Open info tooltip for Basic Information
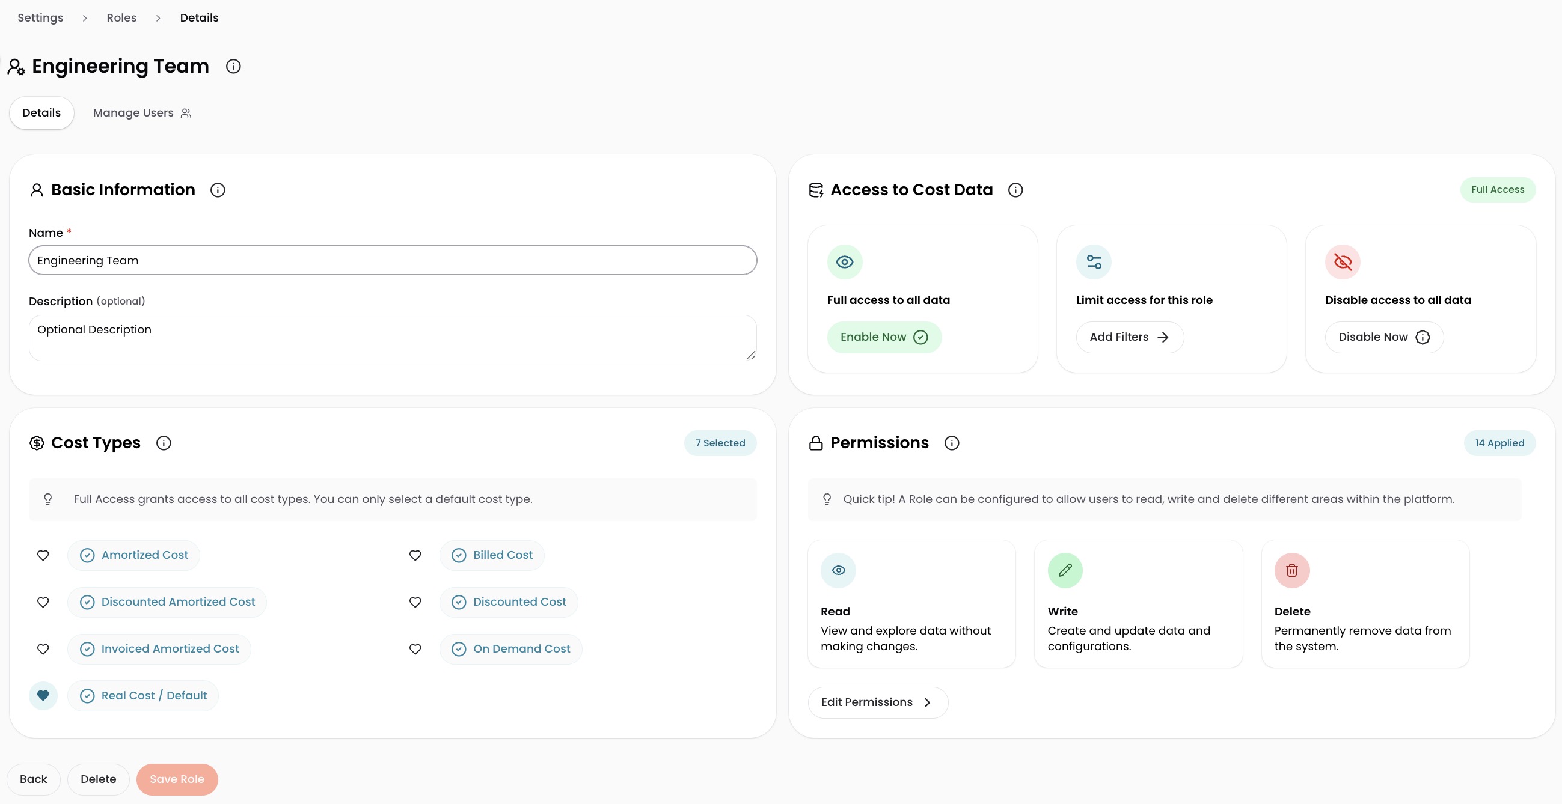Viewport: 1562px width, 804px height. (x=218, y=190)
